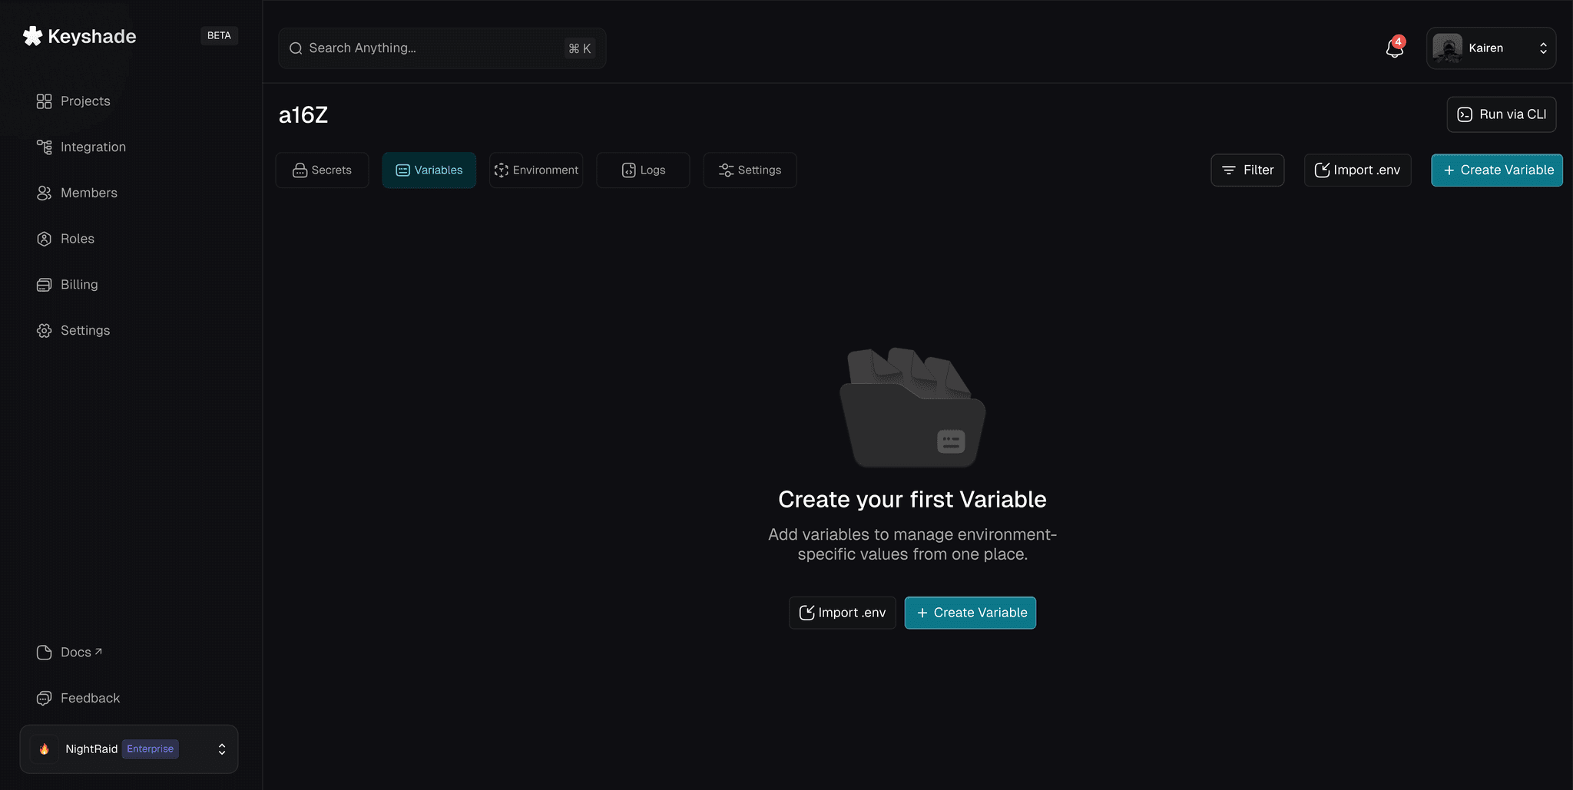Click the center Create Variable button

(970, 613)
